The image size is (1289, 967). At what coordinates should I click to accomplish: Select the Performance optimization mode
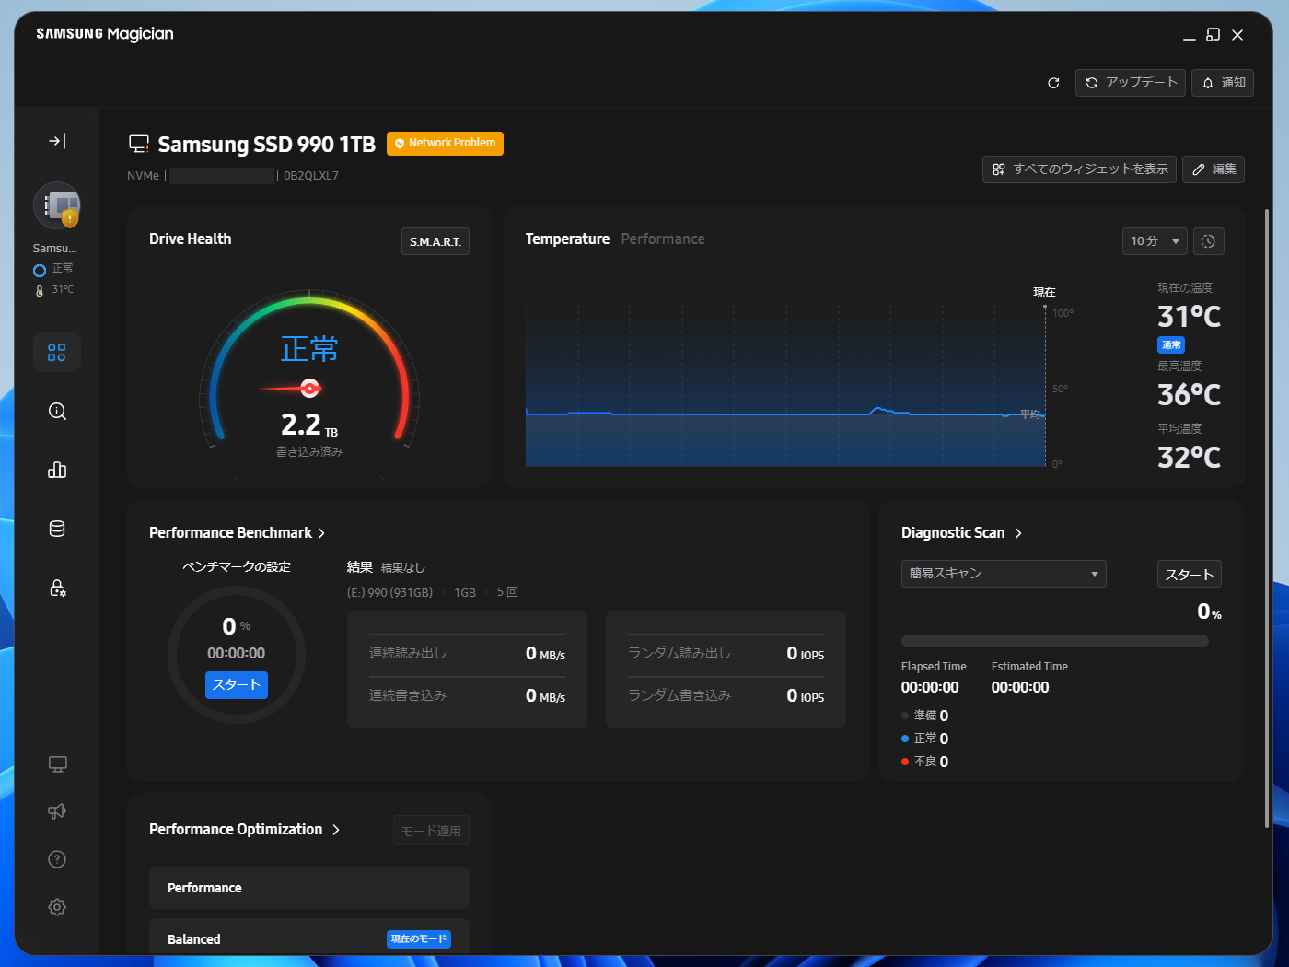(x=309, y=888)
